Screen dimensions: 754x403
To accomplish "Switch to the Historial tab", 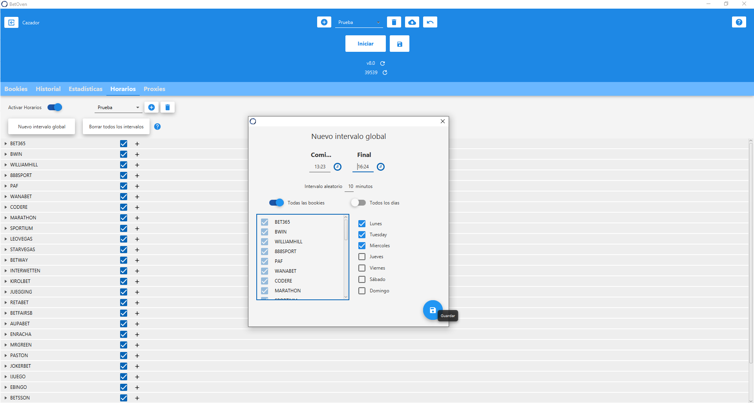I will pos(48,89).
